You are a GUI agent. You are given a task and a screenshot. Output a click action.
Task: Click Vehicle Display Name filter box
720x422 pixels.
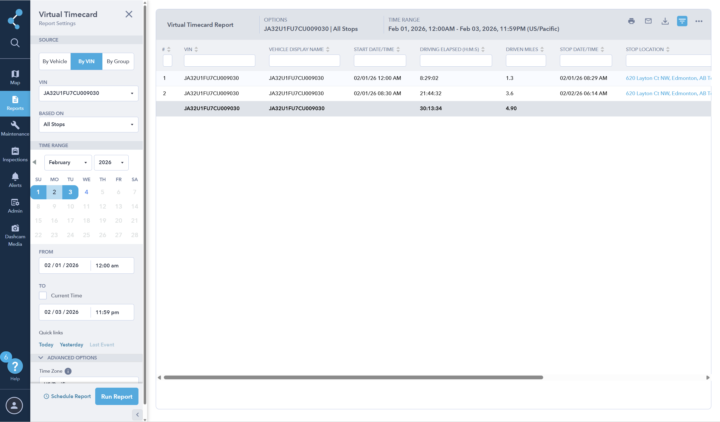304,61
